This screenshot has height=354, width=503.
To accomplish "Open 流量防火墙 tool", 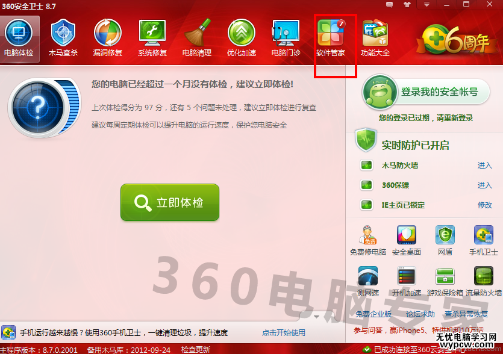I will click(484, 281).
